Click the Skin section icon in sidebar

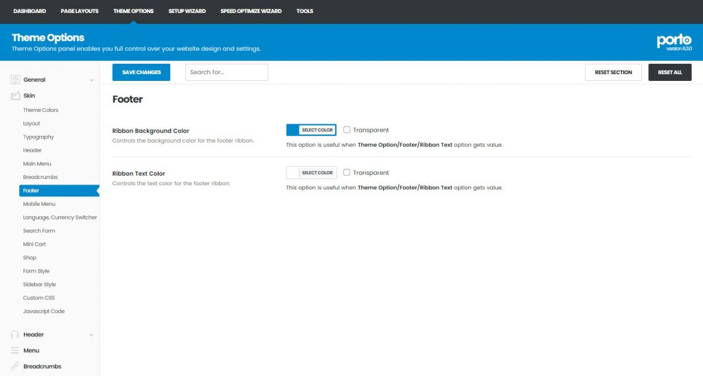[15, 96]
